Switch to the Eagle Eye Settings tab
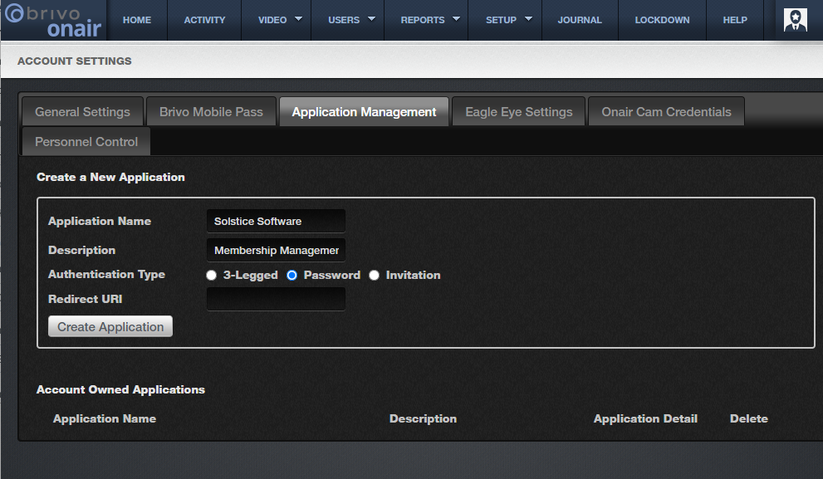The width and height of the screenshot is (823, 479). [518, 112]
